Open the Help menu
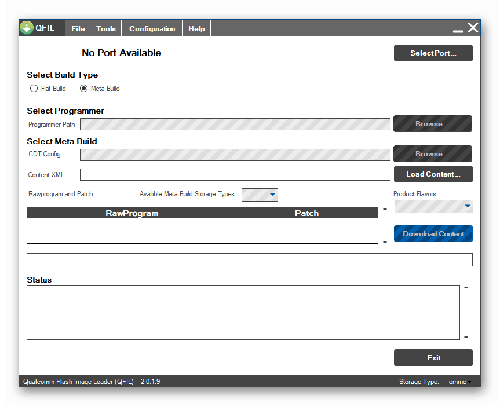Screen dimensions: 500x406 pyautogui.click(x=196, y=29)
